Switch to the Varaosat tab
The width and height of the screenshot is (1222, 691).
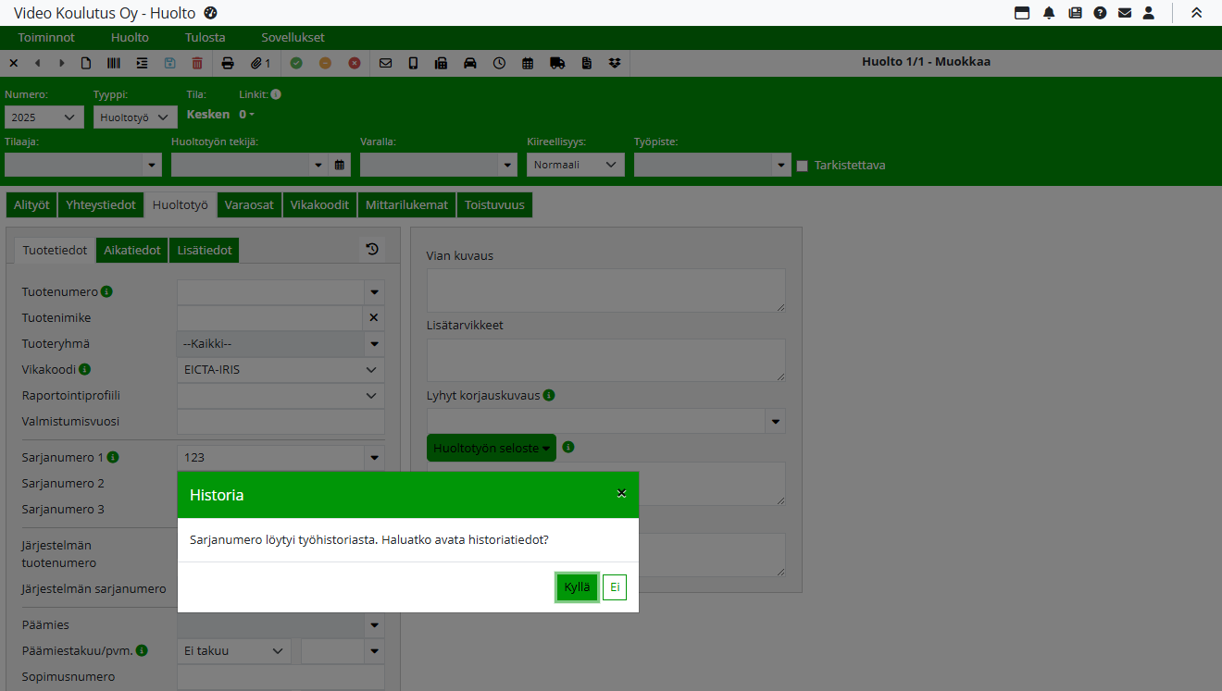pos(249,204)
